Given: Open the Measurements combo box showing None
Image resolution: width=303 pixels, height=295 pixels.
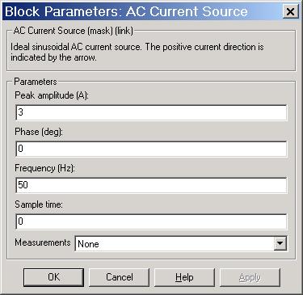Looking at the screenshot, I should tap(181, 243).
